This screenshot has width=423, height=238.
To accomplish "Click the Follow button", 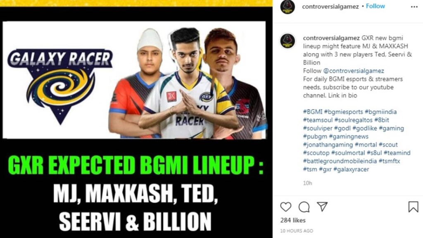I will coord(375,6).
